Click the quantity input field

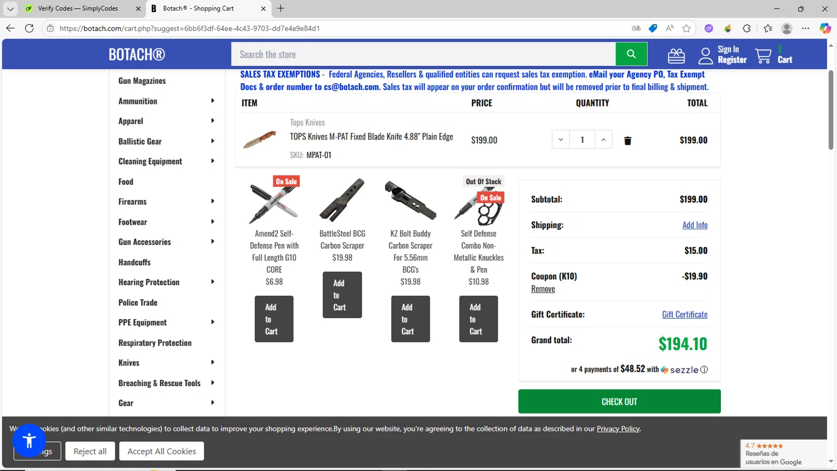click(x=582, y=140)
